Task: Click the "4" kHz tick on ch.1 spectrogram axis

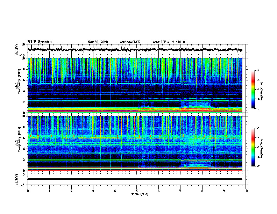Action: 24,91
